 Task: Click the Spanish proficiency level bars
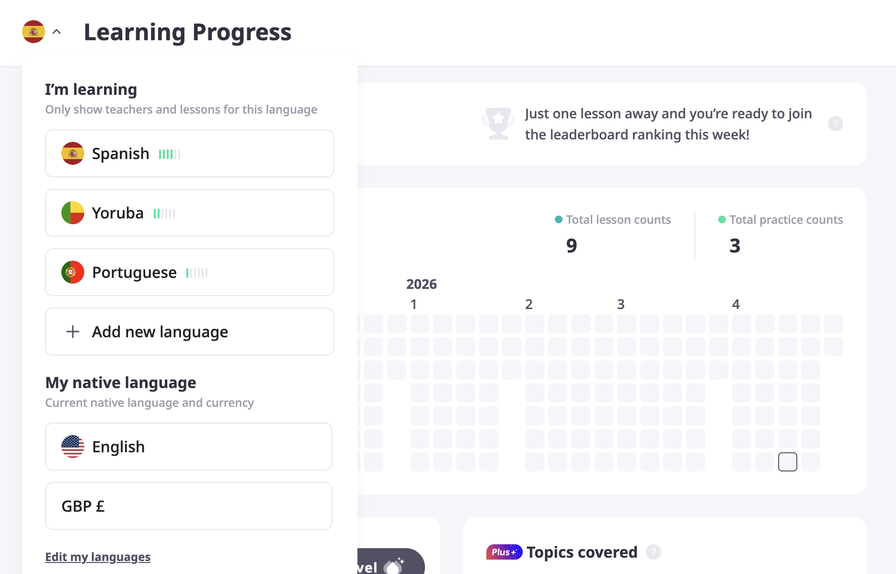170,154
